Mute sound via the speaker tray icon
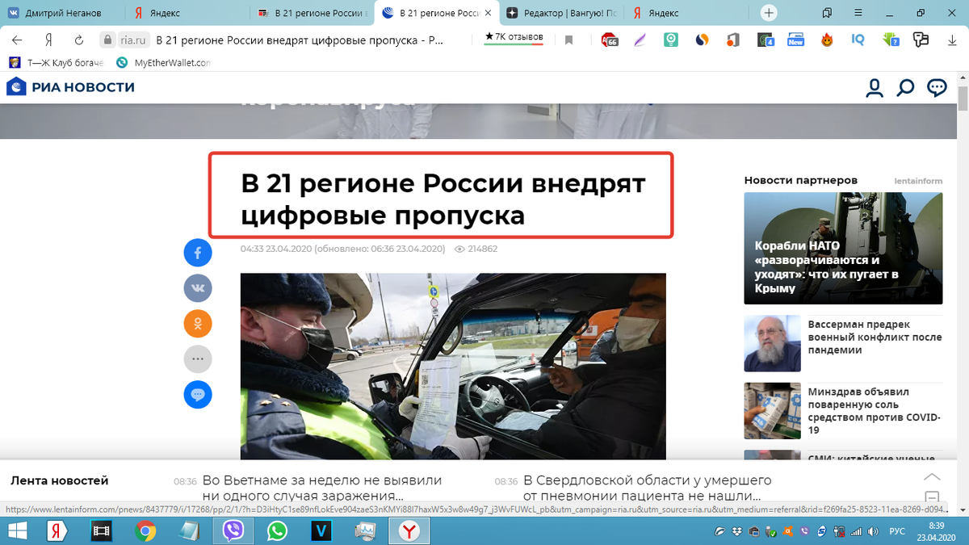The height and width of the screenshot is (545, 969). [872, 531]
